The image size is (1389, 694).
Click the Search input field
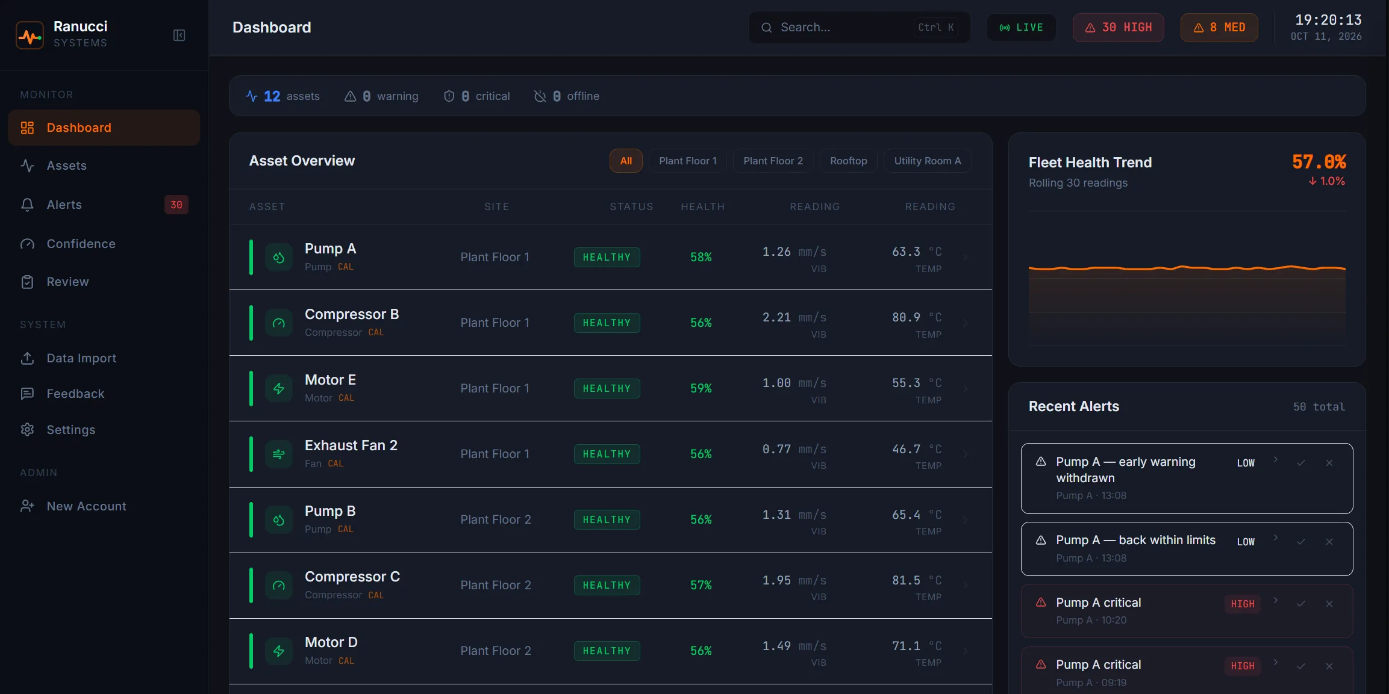coord(859,27)
